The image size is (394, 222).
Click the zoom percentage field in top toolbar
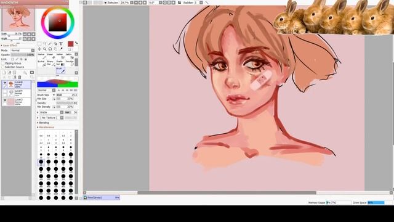pos(125,2)
